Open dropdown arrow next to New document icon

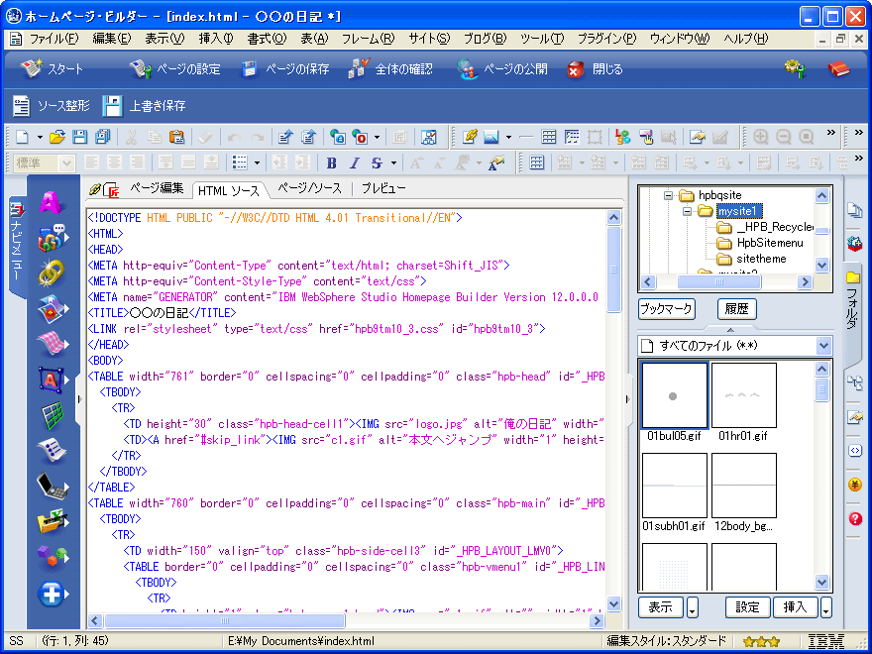pos(40,137)
